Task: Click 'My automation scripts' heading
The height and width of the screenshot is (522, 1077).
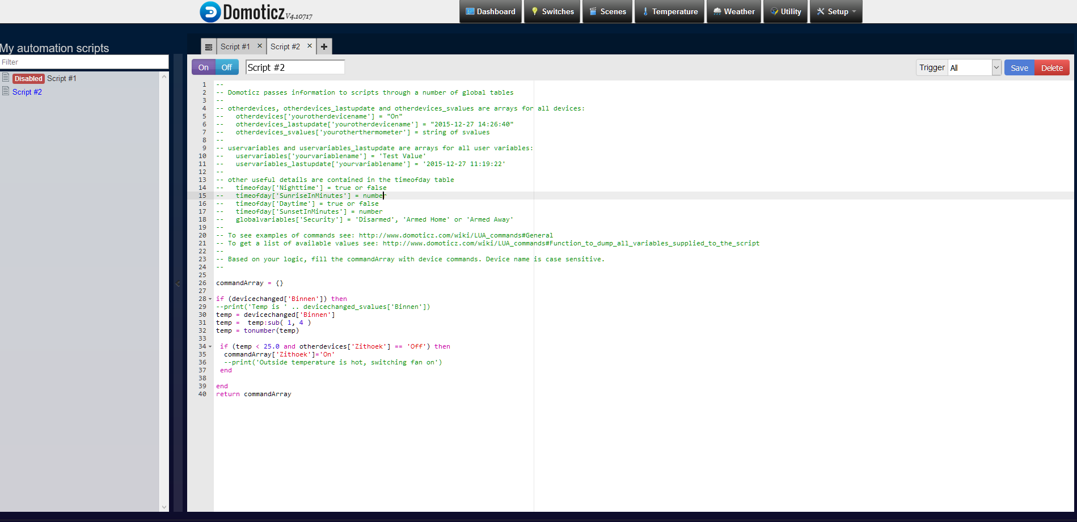Action: [54, 48]
